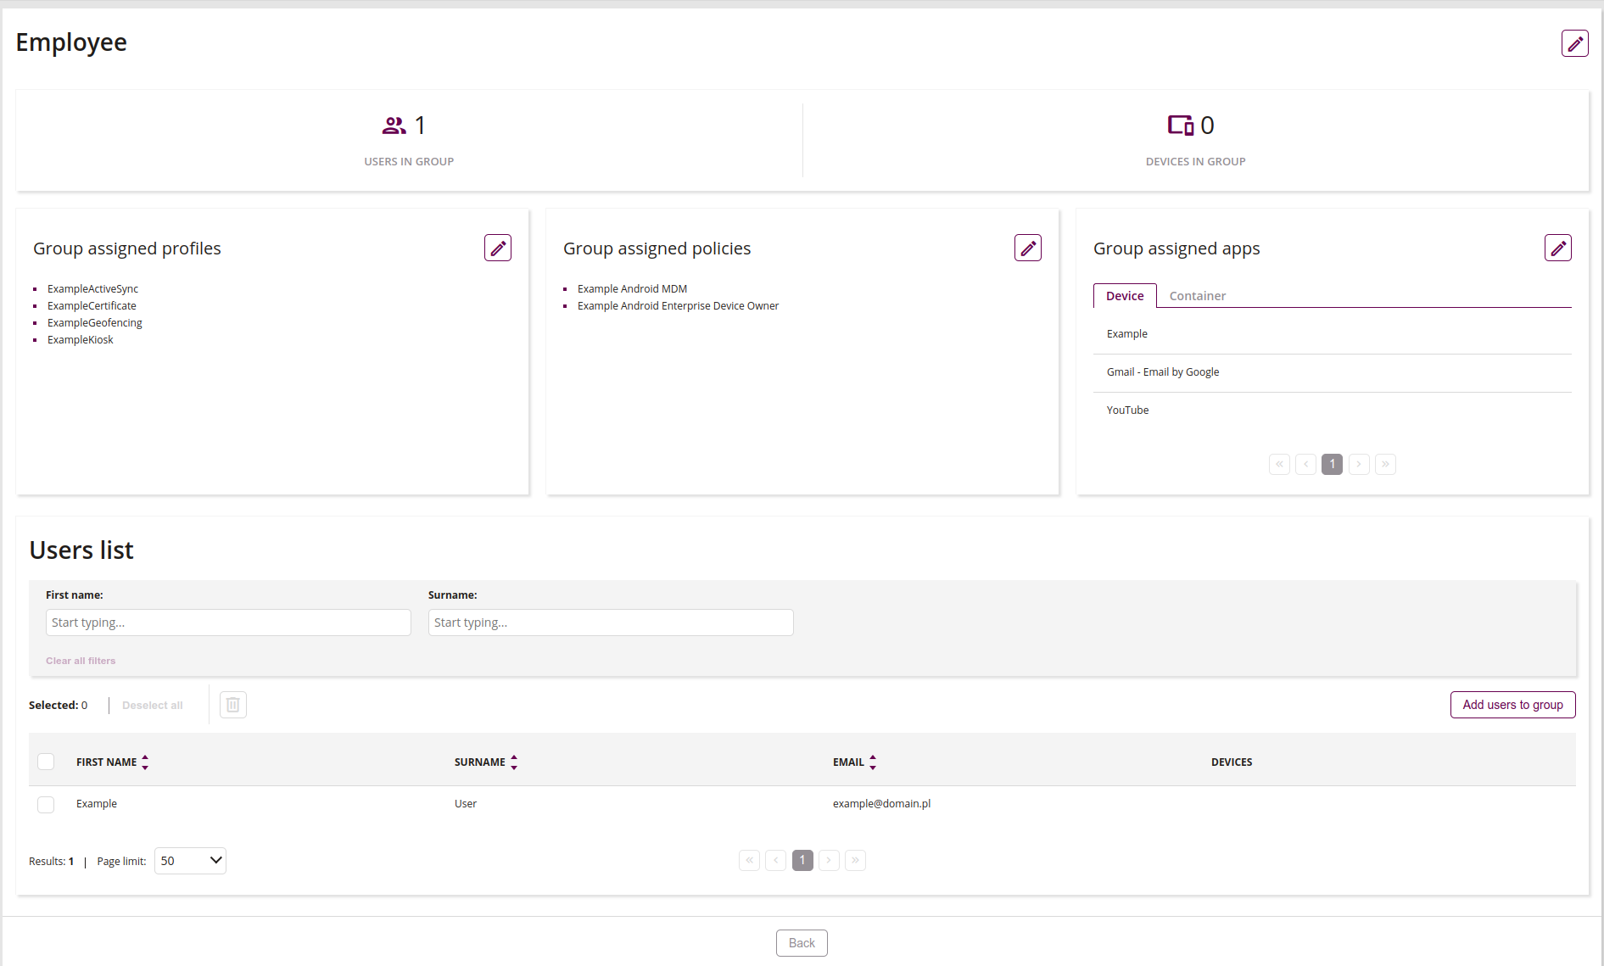This screenshot has width=1604, height=966.
Task: Click the ExampleGeofencing profile
Action: click(x=95, y=323)
